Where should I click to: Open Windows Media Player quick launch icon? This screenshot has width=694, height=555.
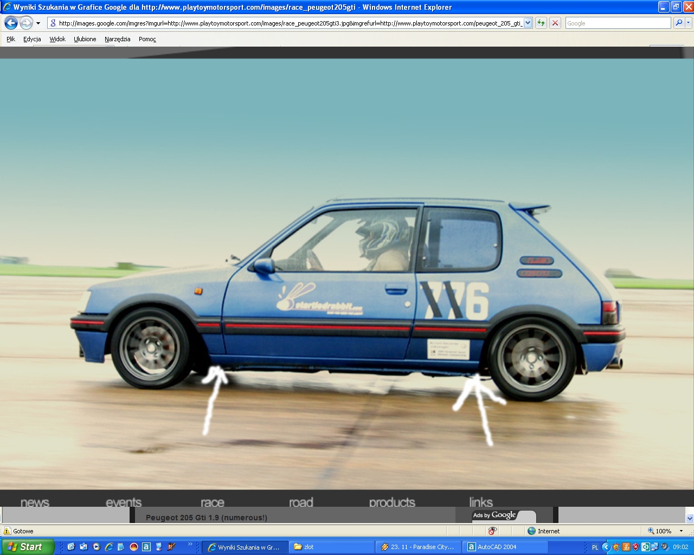97,547
